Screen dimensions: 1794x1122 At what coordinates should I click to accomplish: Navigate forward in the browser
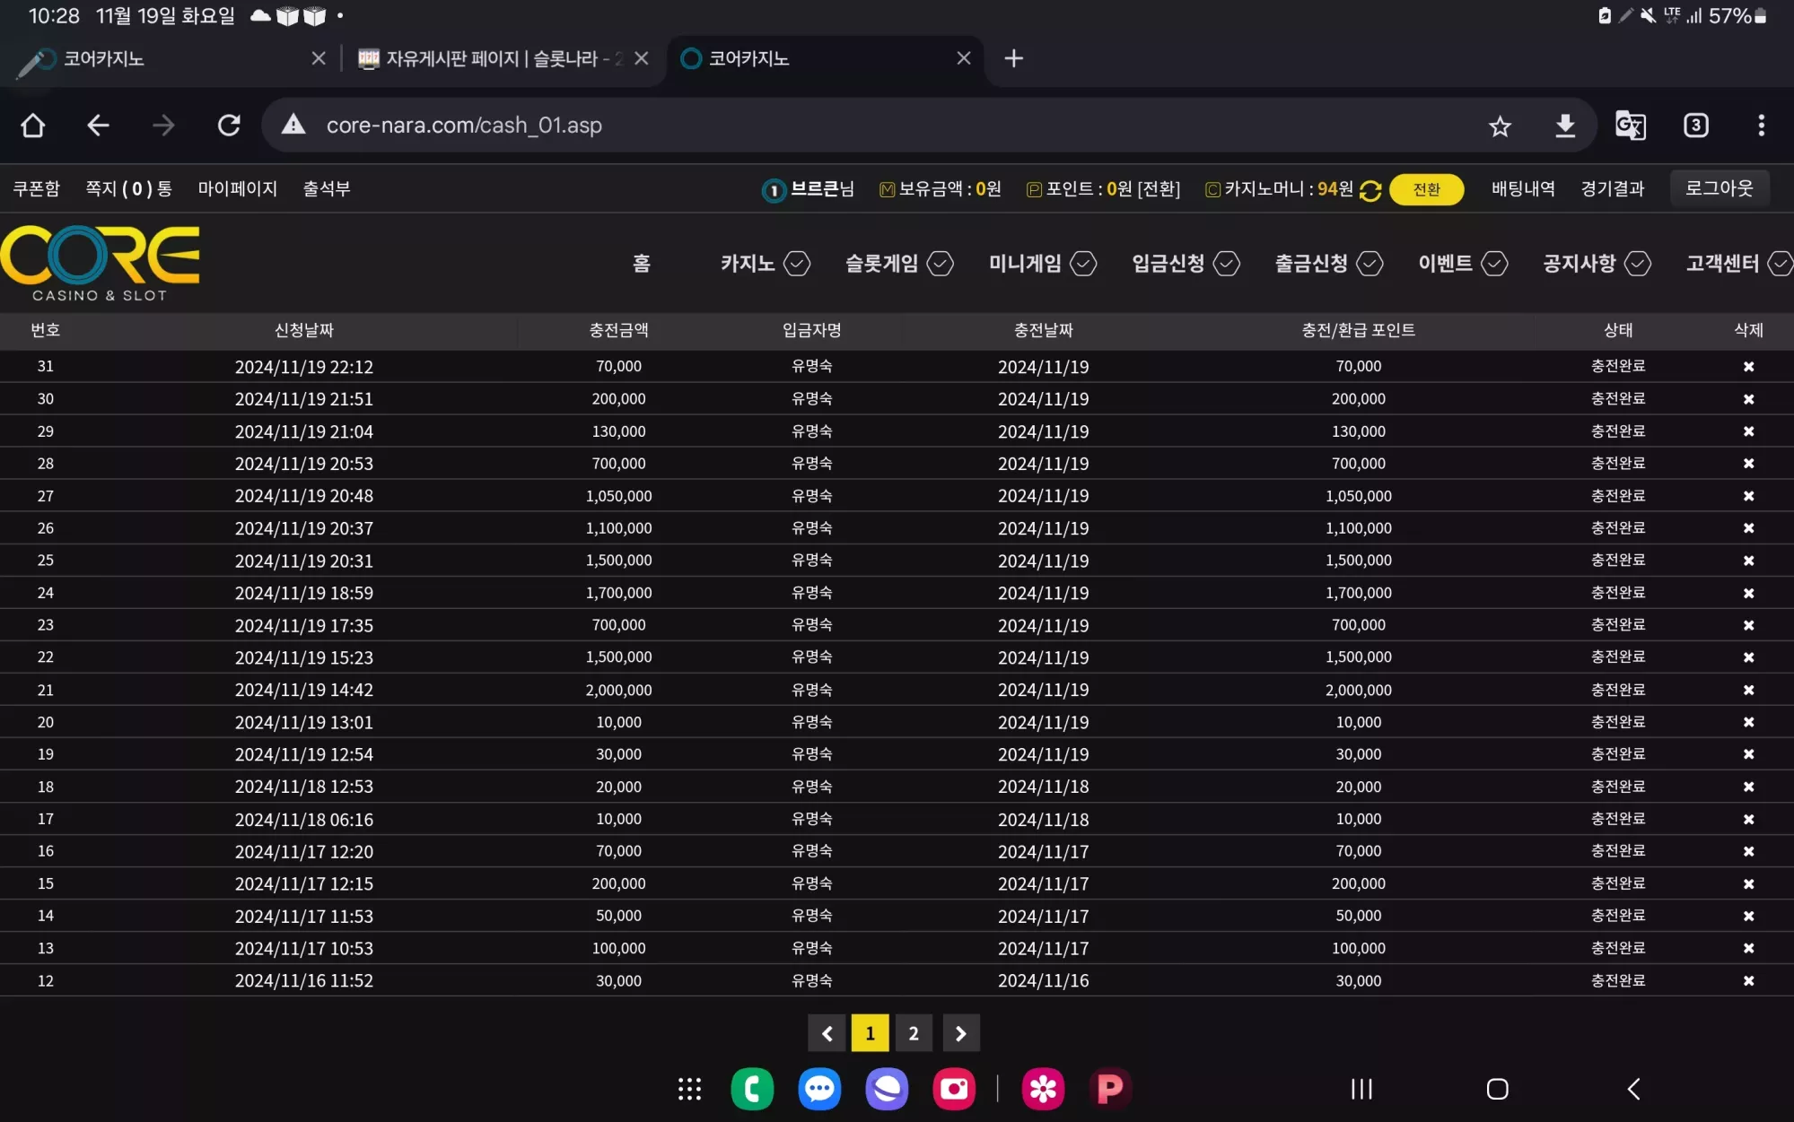coord(163,126)
